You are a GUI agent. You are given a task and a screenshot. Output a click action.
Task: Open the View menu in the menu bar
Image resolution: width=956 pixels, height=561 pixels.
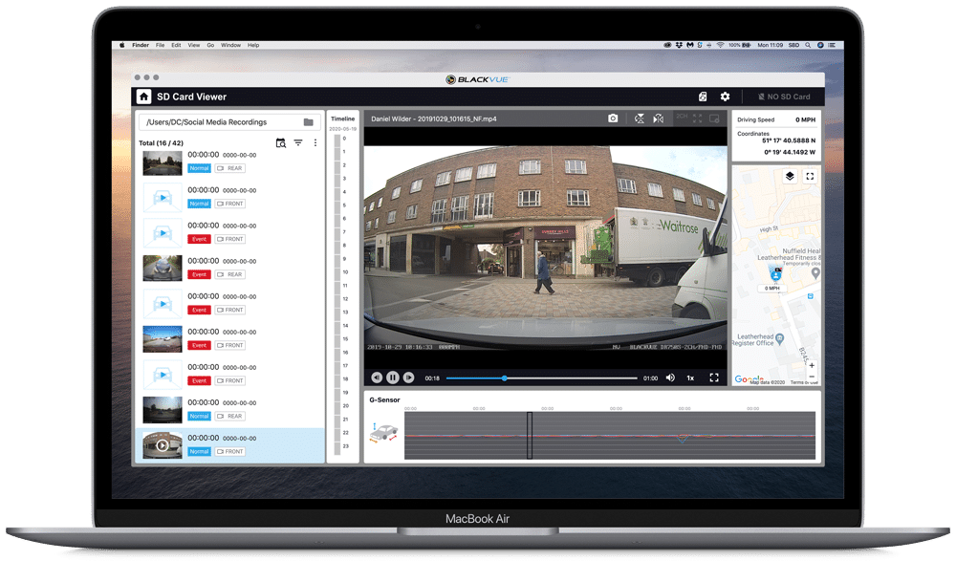(194, 45)
